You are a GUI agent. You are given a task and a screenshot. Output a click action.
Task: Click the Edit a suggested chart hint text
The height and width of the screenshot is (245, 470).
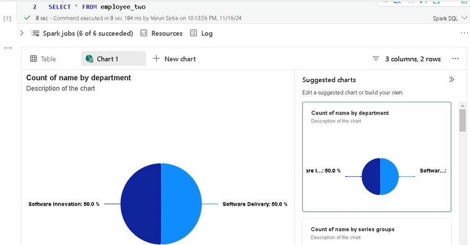(x=352, y=92)
